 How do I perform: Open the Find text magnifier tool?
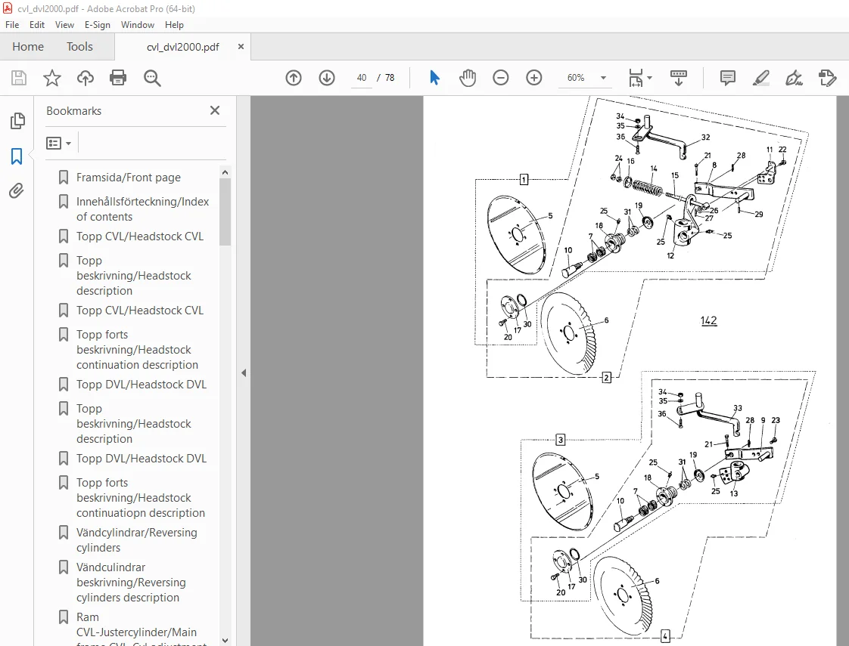(x=152, y=78)
